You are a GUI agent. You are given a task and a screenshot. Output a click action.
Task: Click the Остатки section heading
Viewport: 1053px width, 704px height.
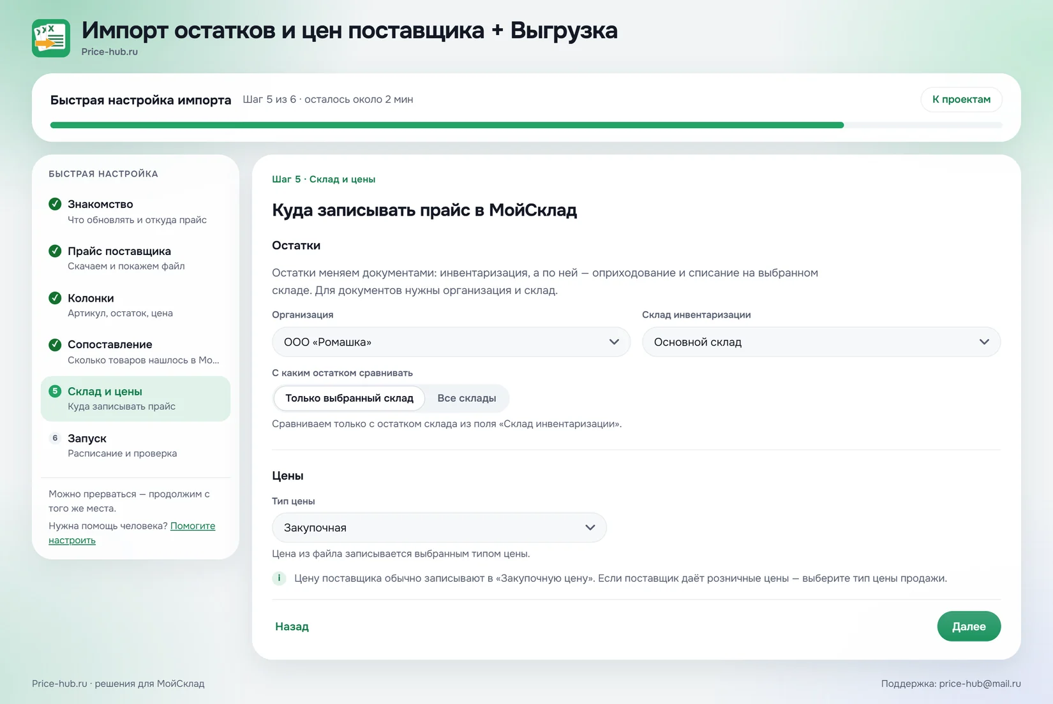[x=296, y=246]
